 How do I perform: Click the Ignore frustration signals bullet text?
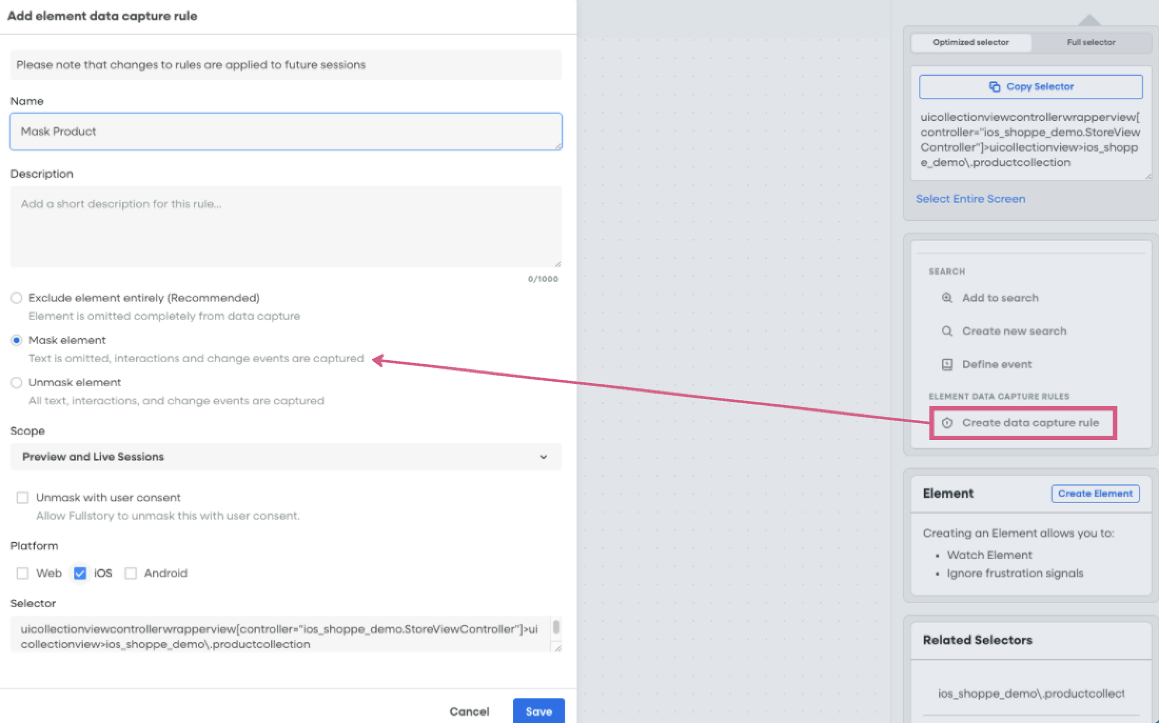click(x=1015, y=574)
